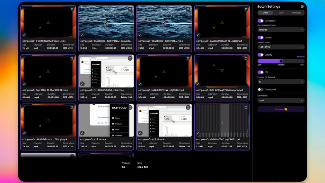
Task: Edit the compressO-0ILgpBSKEp-4dUhi785bM.mp4 ocean video
Action: (x=140, y=35)
